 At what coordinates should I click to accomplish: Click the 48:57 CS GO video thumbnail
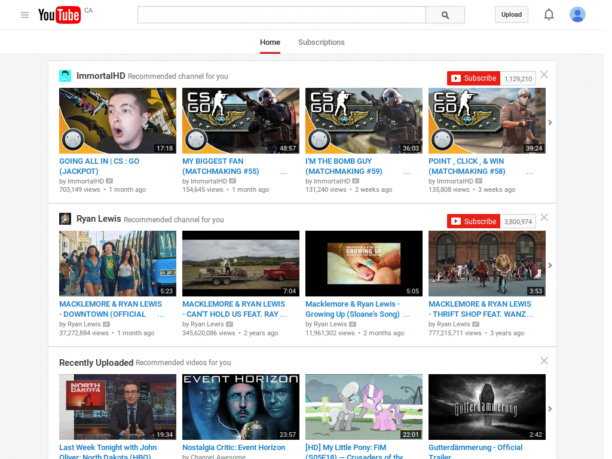pyautogui.click(x=241, y=121)
